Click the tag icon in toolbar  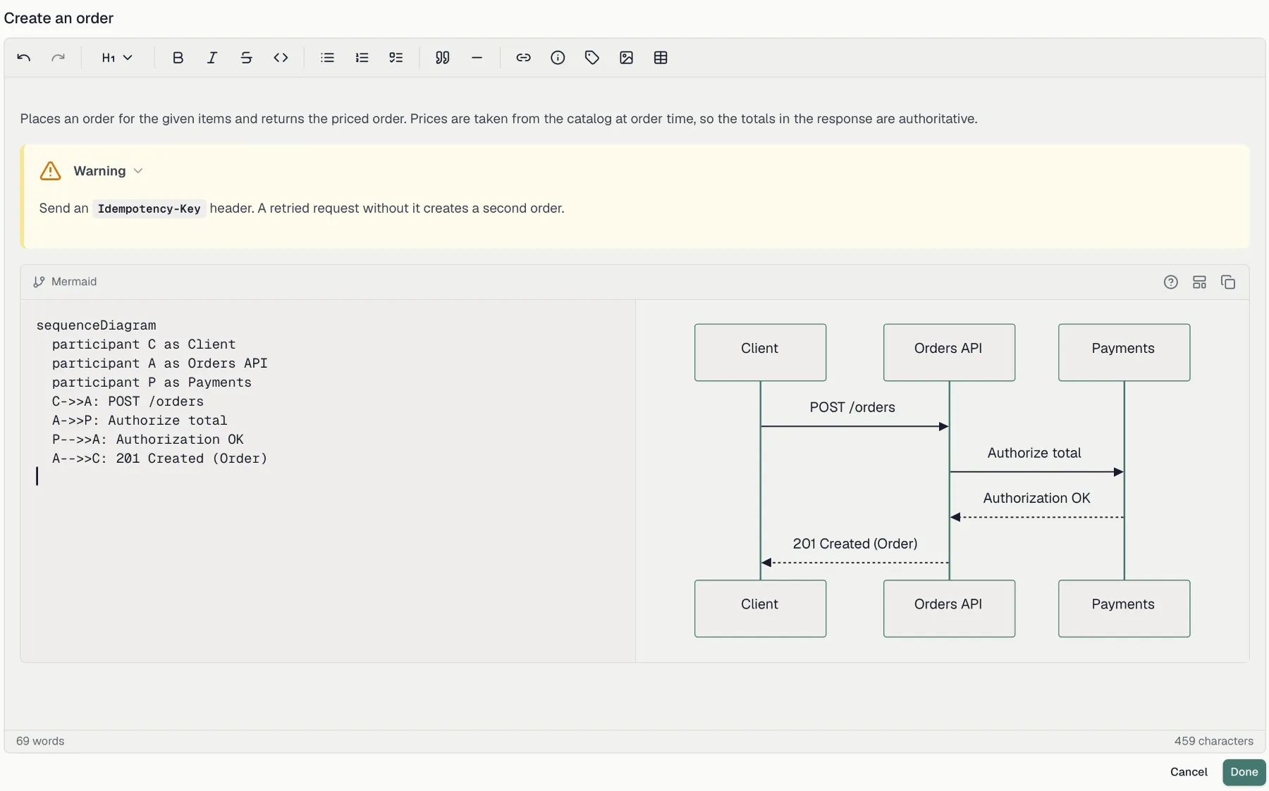click(592, 58)
